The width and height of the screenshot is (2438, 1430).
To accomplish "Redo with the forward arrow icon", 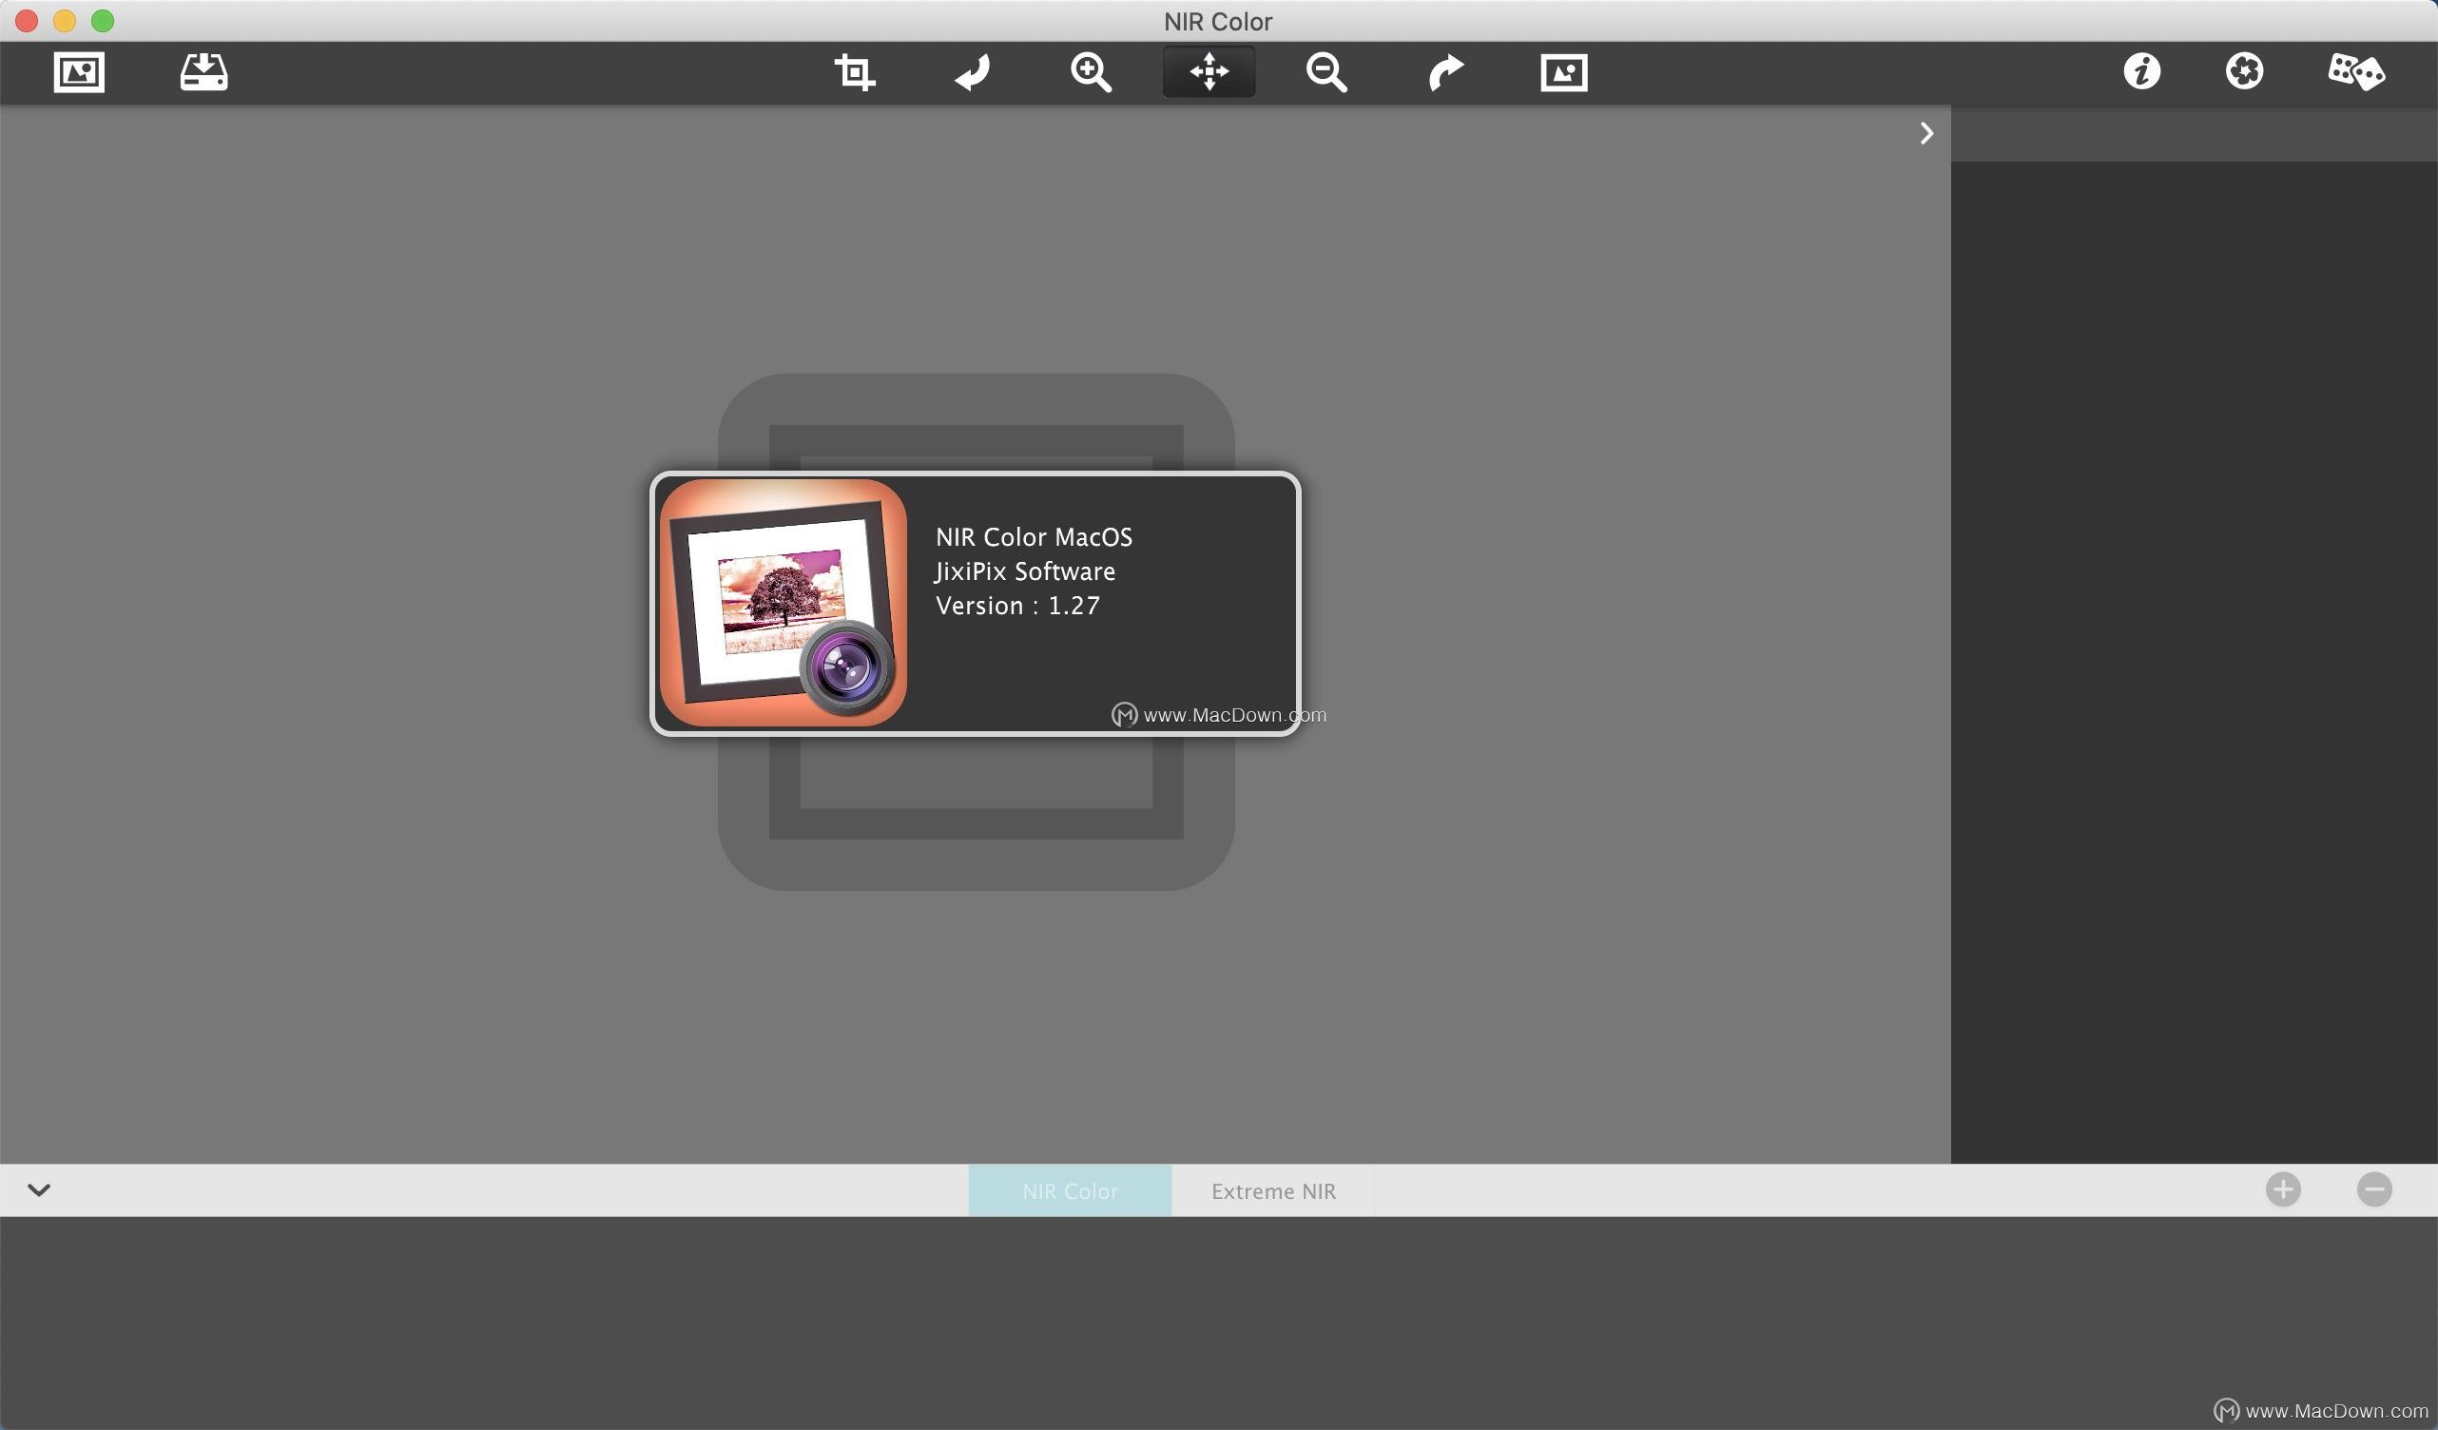I will click(x=1445, y=72).
